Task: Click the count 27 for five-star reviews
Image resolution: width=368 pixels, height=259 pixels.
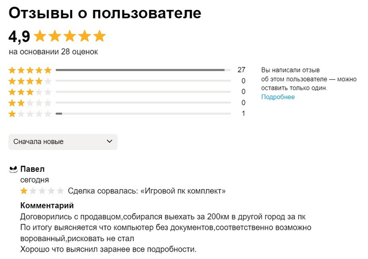Action: click(x=241, y=70)
